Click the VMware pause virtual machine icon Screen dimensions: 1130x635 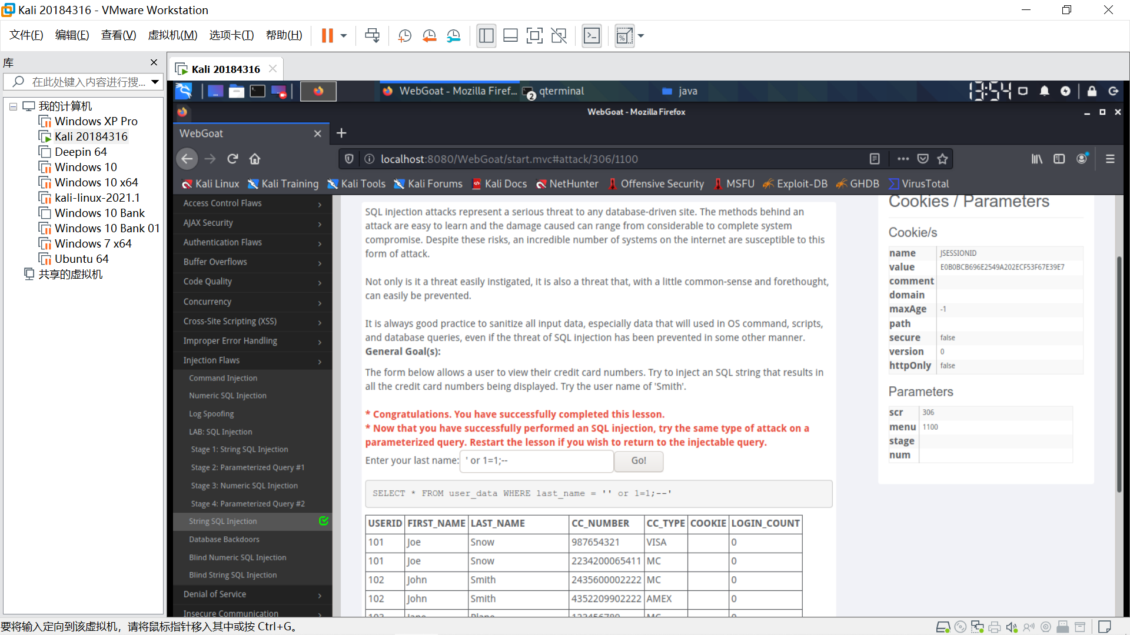pyautogui.click(x=327, y=36)
